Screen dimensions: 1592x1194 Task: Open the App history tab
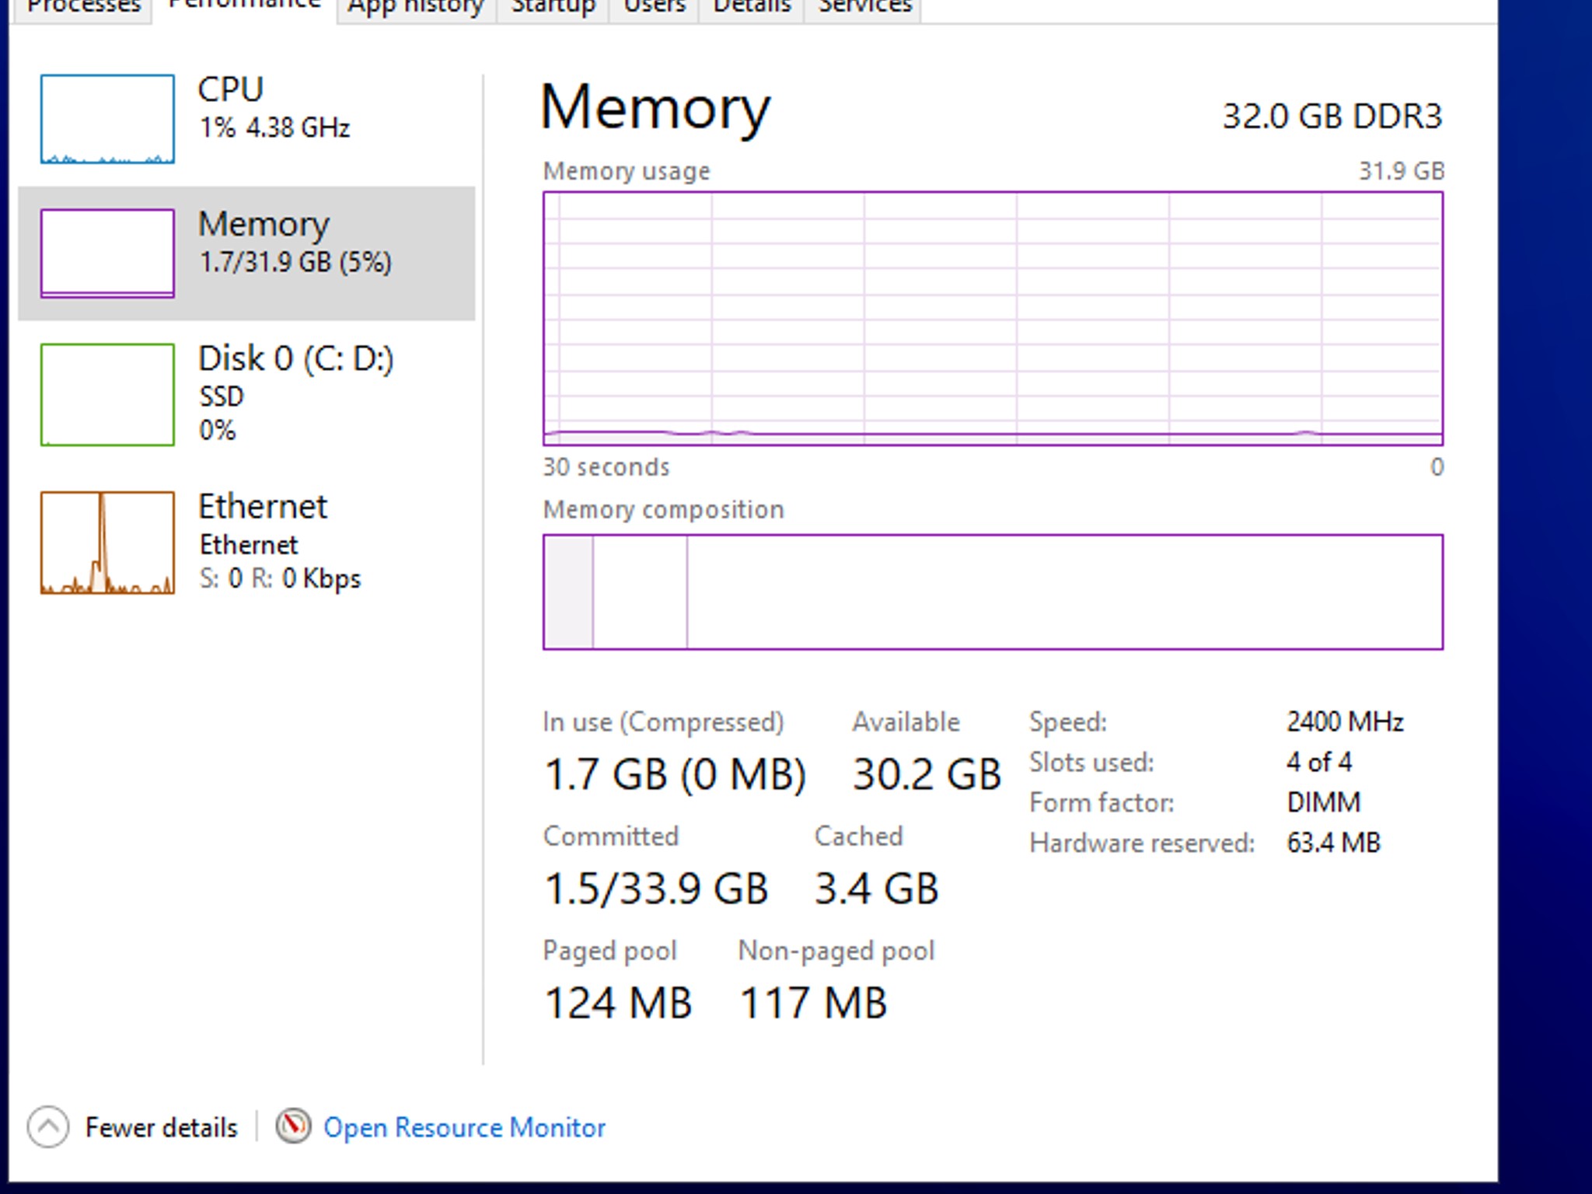(x=416, y=8)
